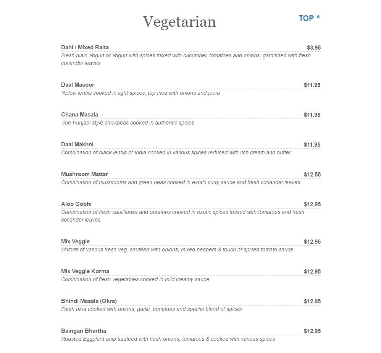Choose the Mushroom Mattar menu item
The image size is (381, 353).
click(84, 174)
